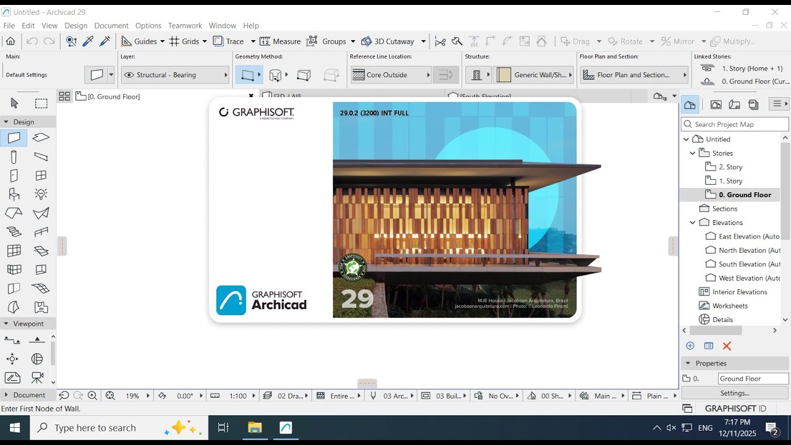Viewport: 791px width, 445px height.
Task: Select the Door tool
Action: (x=14, y=176)
